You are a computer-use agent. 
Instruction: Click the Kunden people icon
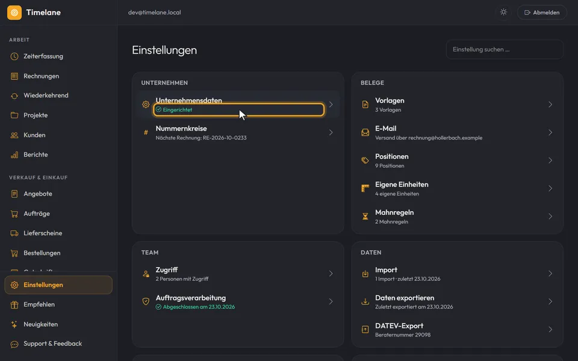(x=14, y=135)
